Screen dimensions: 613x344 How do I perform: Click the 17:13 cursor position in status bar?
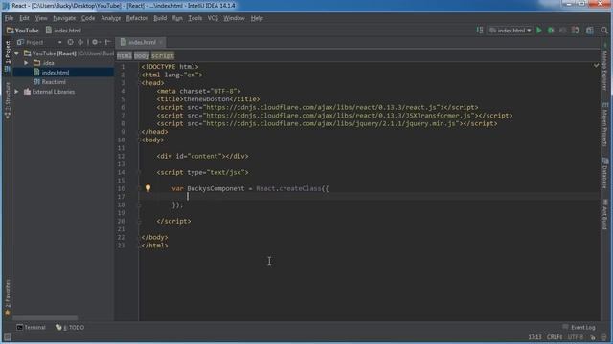coord(534,337)
